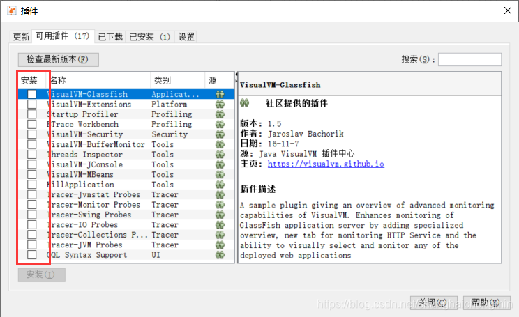Click the source icon in Tracer-Swing Probes row

[x=220, y=215]
